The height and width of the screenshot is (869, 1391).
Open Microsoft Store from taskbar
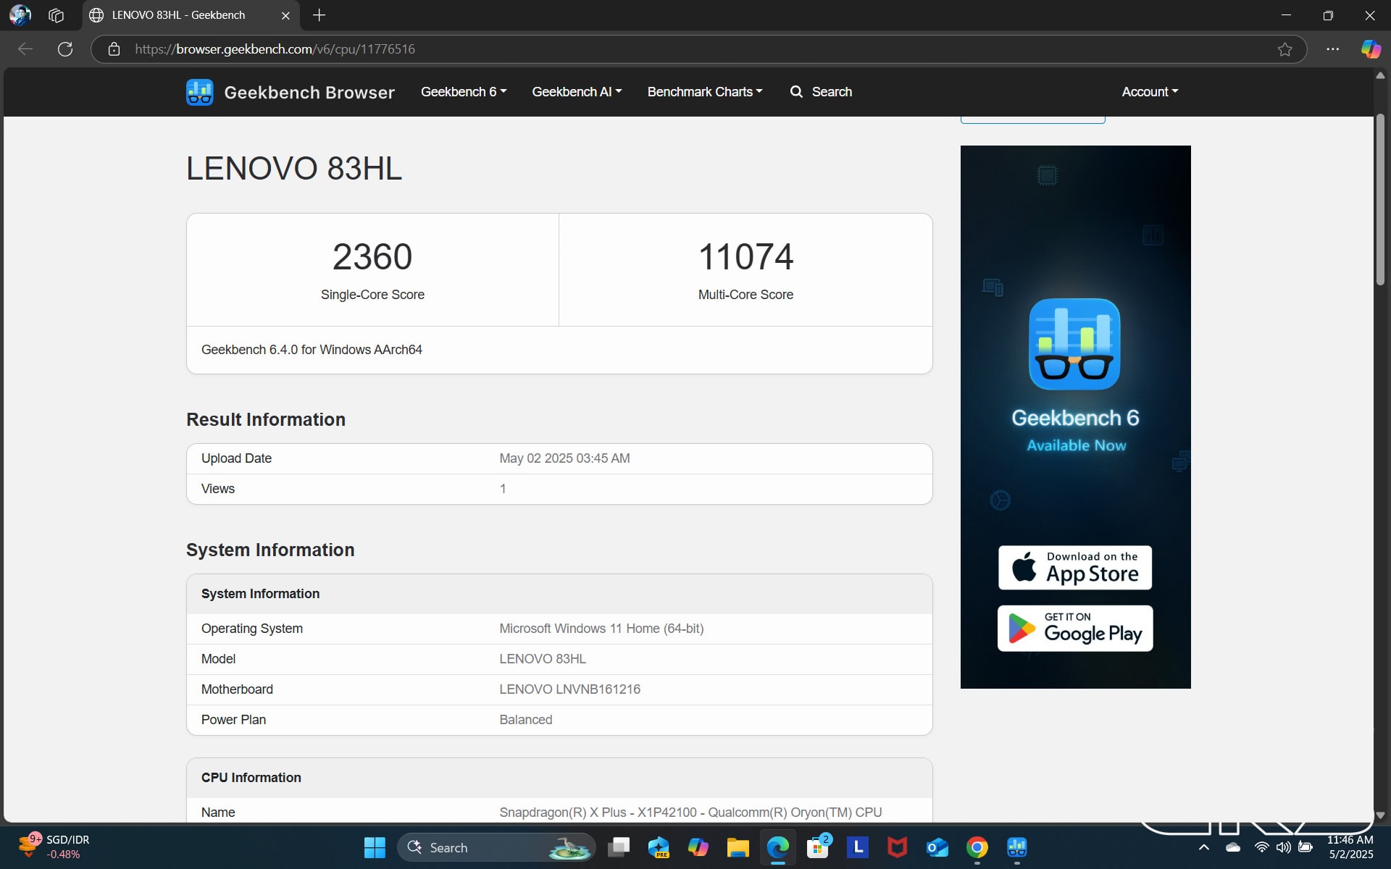click(818, 847)
